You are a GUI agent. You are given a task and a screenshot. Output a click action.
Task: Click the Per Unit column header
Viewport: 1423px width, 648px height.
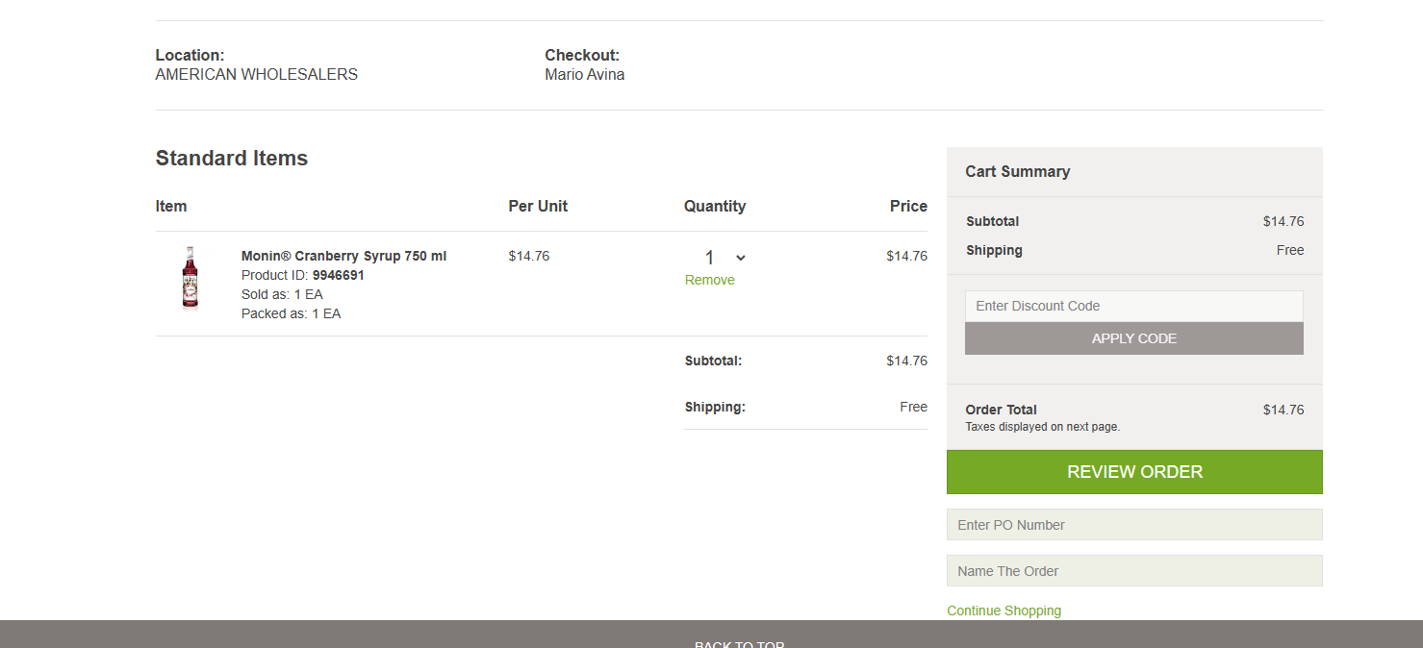(x=538, y=206)
